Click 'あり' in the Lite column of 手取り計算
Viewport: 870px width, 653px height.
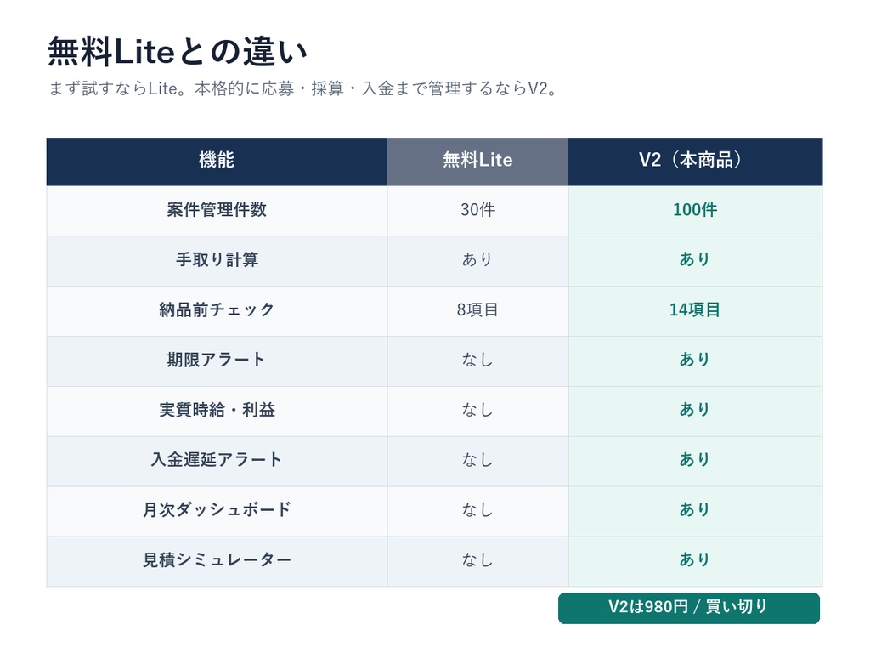(x=477, y=259)
